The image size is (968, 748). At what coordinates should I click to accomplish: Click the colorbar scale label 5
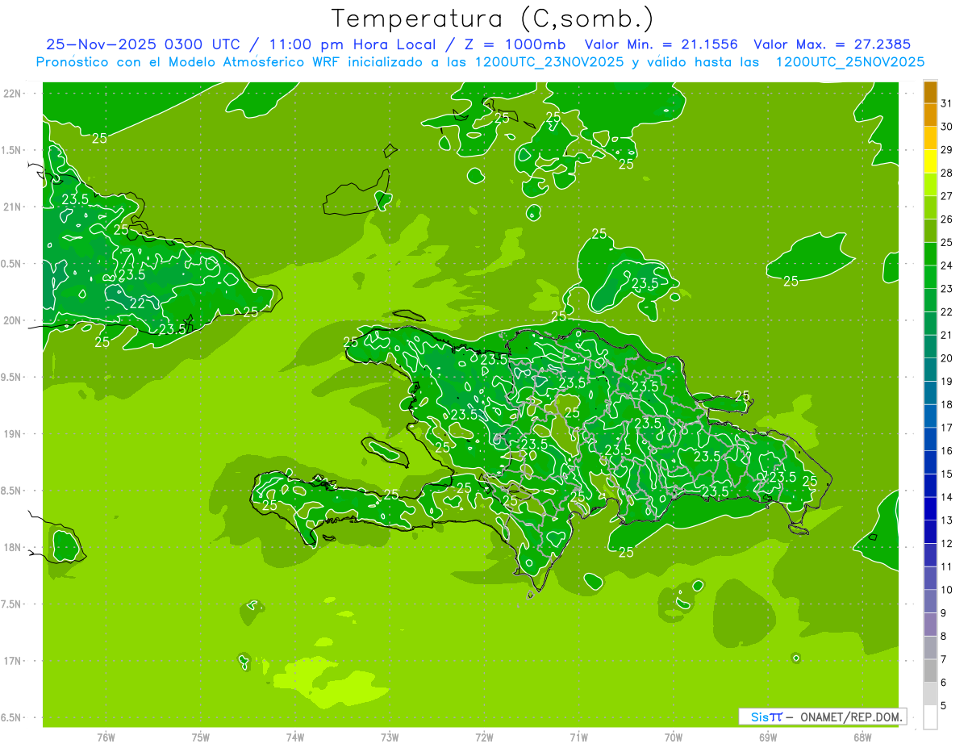pos(944,705)
